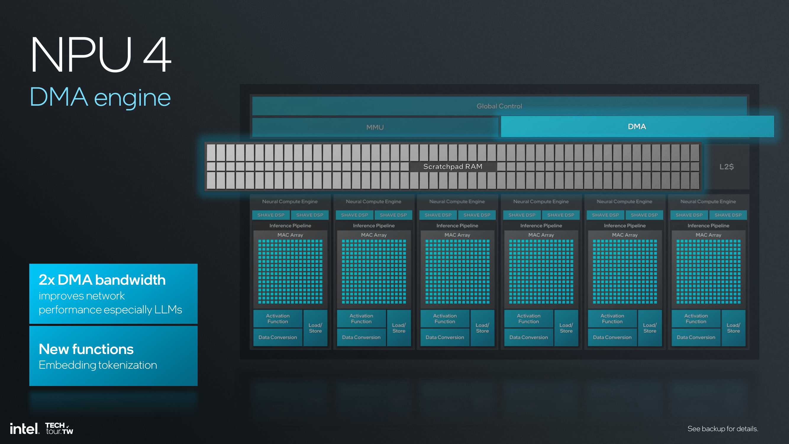Select the MMU block

click(x=375, y=127)
